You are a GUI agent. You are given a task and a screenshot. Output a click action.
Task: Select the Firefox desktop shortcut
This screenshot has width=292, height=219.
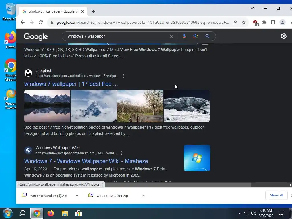10,40
